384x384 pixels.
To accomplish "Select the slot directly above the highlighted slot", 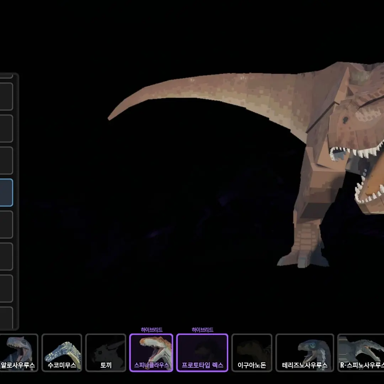I will click(6, 160).
